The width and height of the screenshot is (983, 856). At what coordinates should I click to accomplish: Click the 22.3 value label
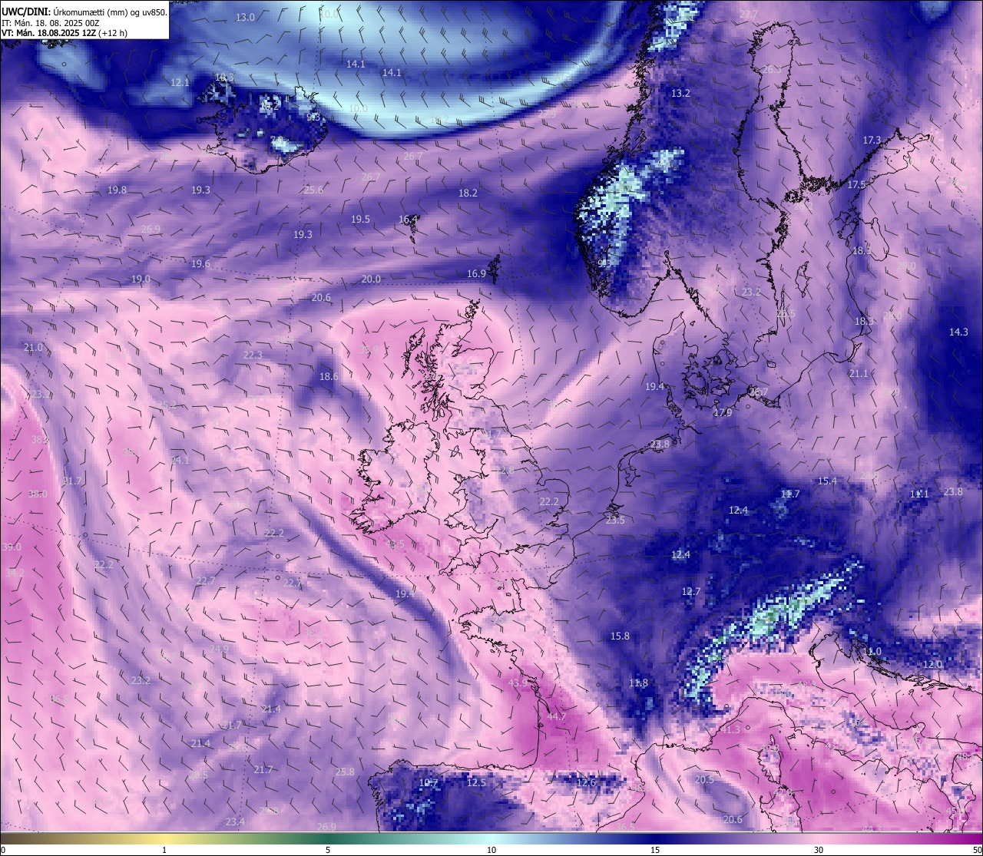tap(253, 355)
